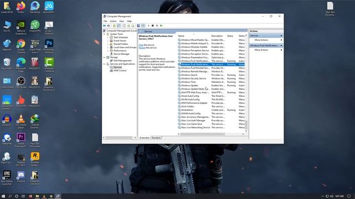
Task: Open the Action menu
Action: [113, 21]
